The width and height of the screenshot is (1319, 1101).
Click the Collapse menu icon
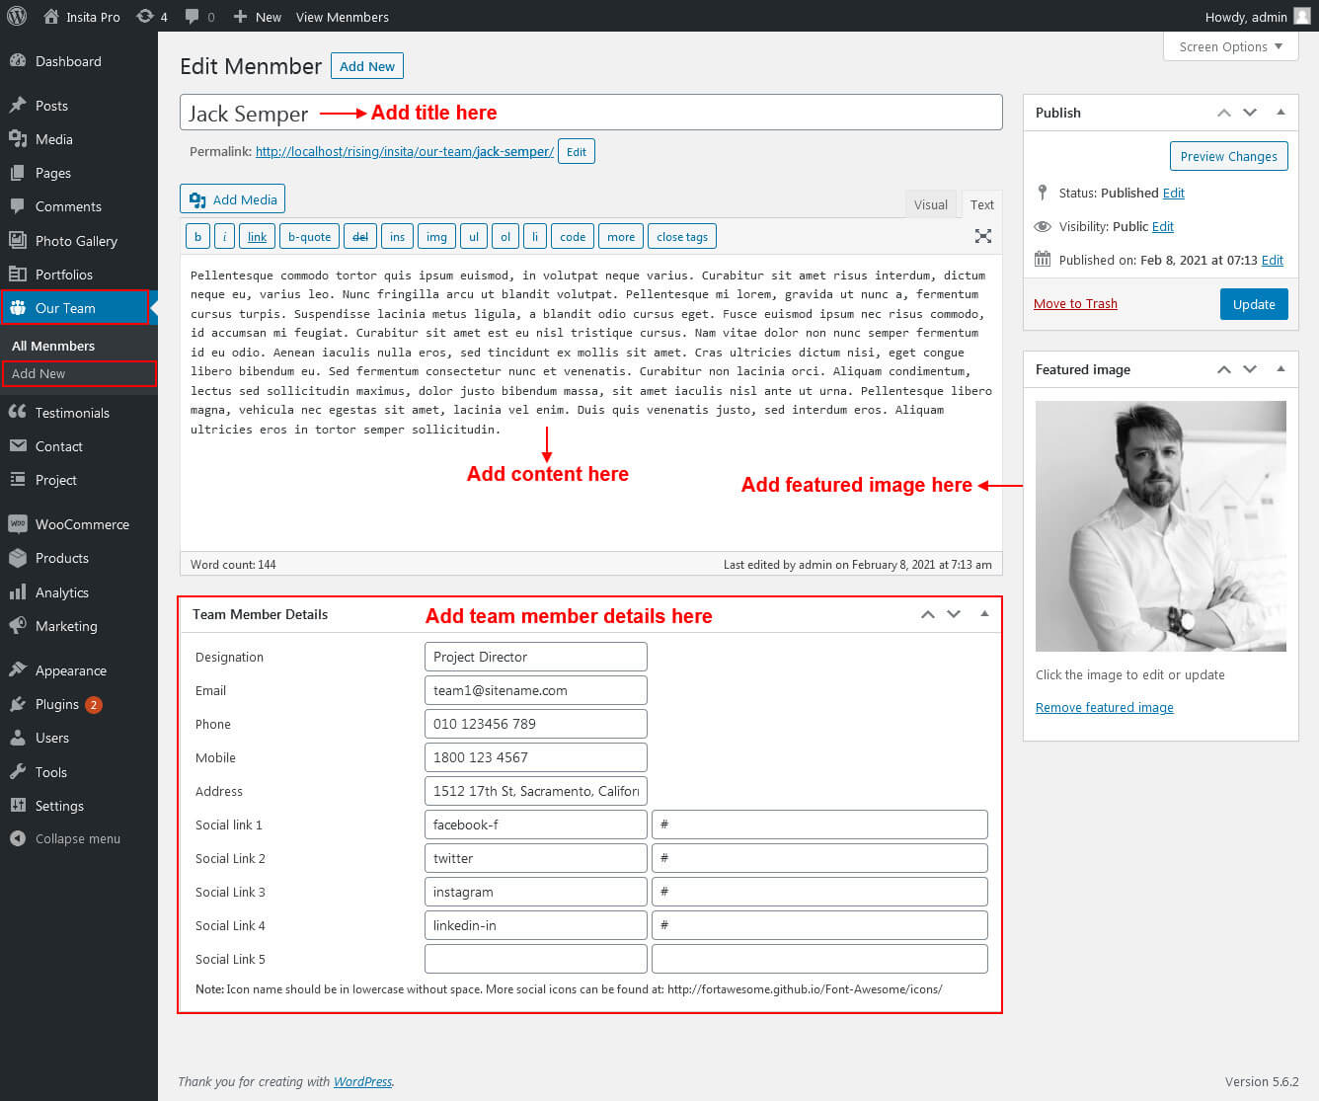17,838
